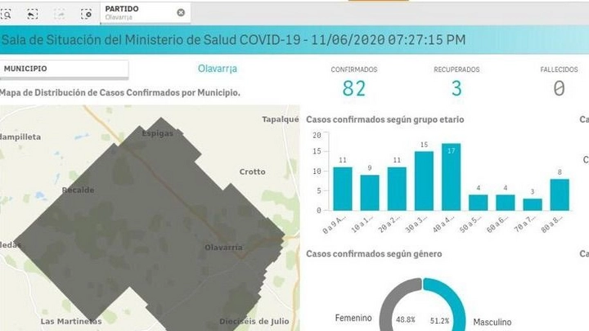Viewport: 589px width, 331px height.
Task: Click the dashboard title banner text
Action: coord(234,40)
